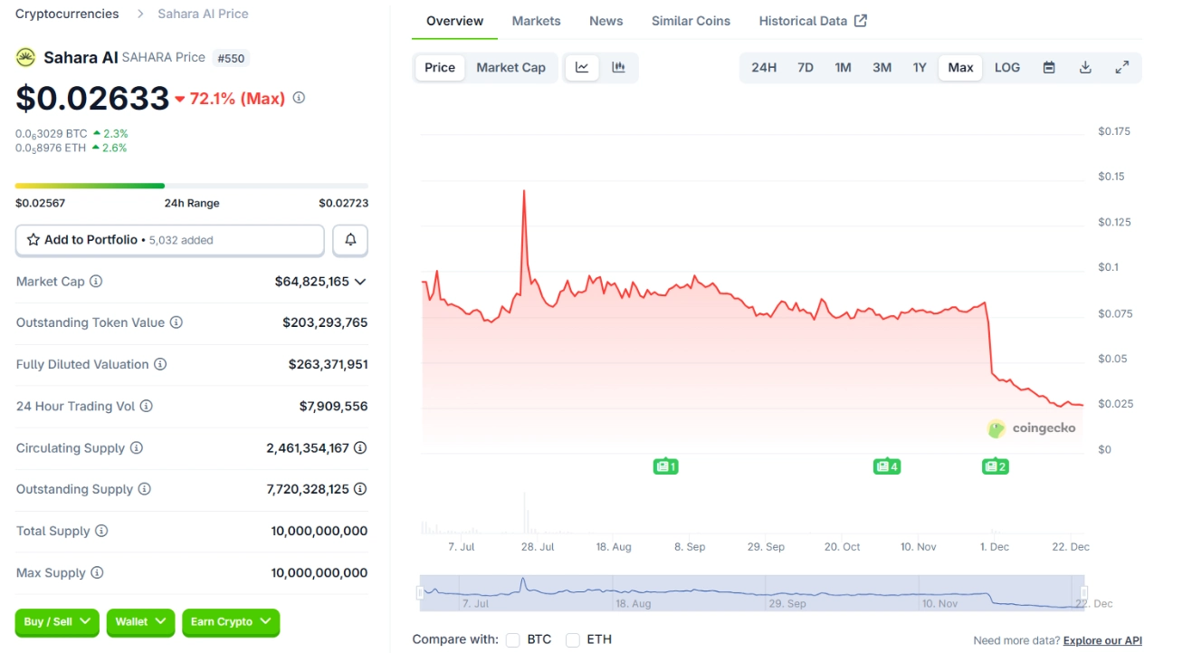1192x653 pixels.
Task: Return via the Cryptocurrencies breadcrumb
Action: (x=66, y=13)
